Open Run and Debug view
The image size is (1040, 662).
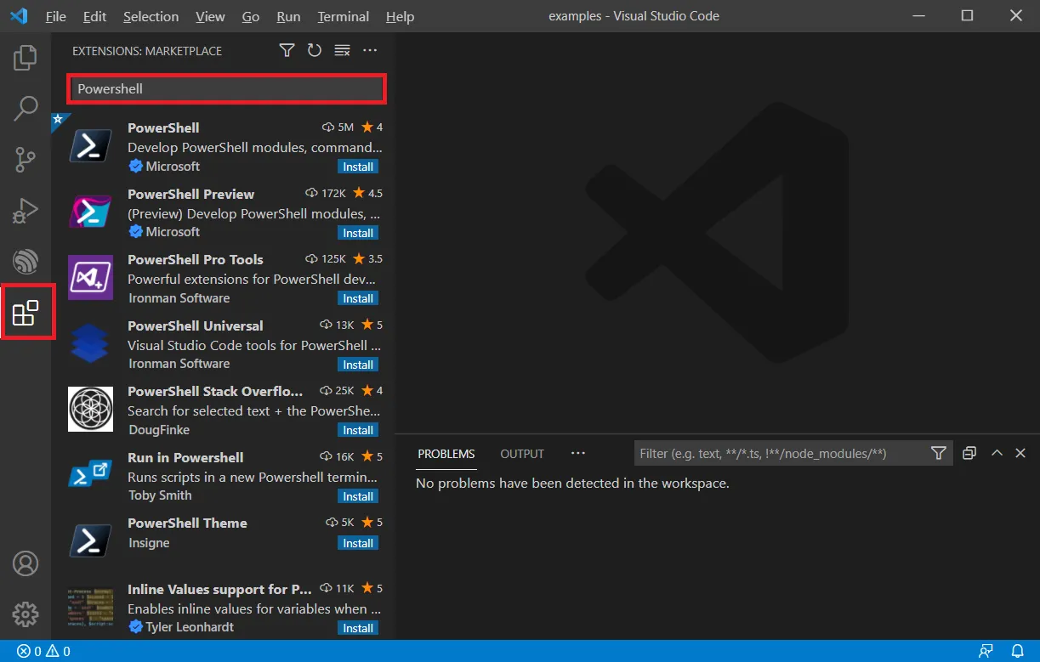[x=26, y=211]
